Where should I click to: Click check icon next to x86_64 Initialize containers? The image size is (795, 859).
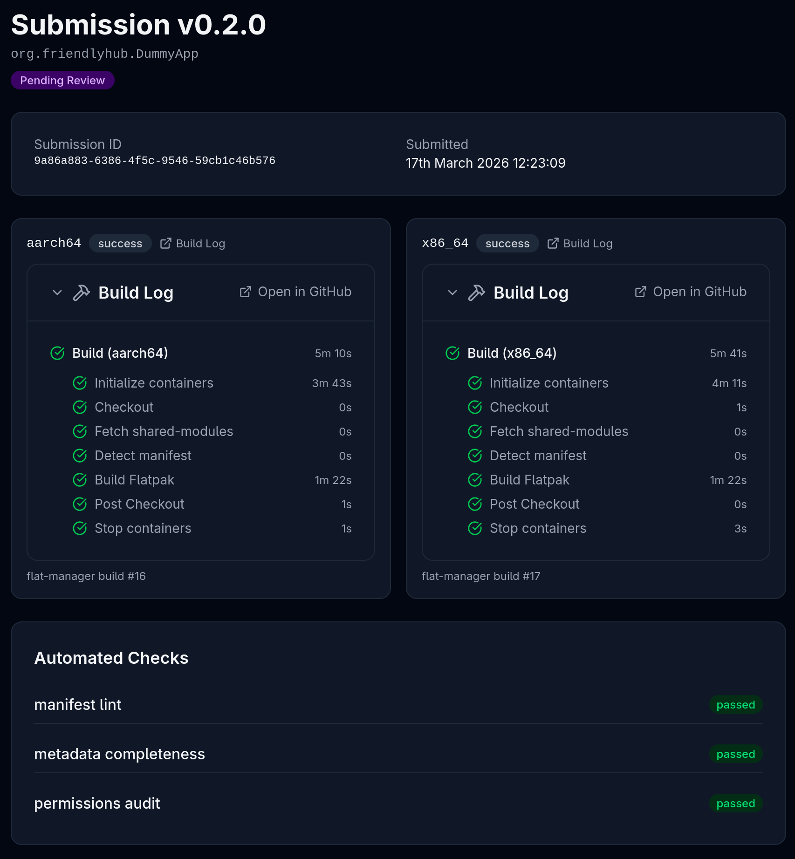pos(475,383)
